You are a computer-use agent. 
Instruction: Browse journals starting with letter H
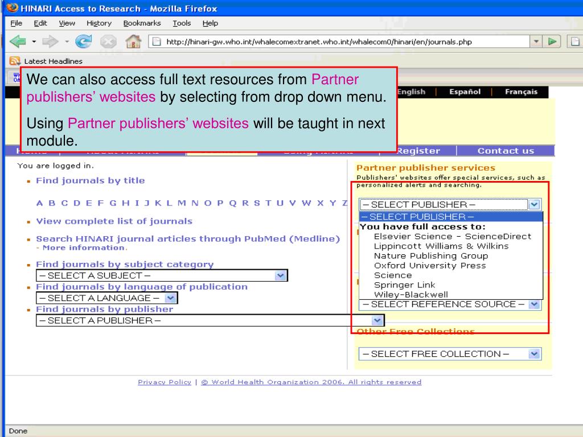click(125, 203)
